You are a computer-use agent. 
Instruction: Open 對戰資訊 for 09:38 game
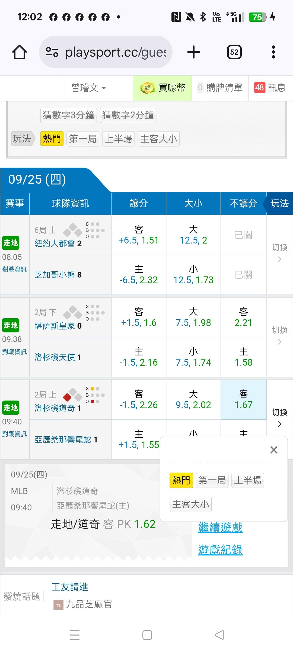[14, 352]
